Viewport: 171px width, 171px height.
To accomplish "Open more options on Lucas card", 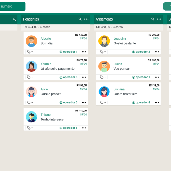I will (x=157, y=77).
